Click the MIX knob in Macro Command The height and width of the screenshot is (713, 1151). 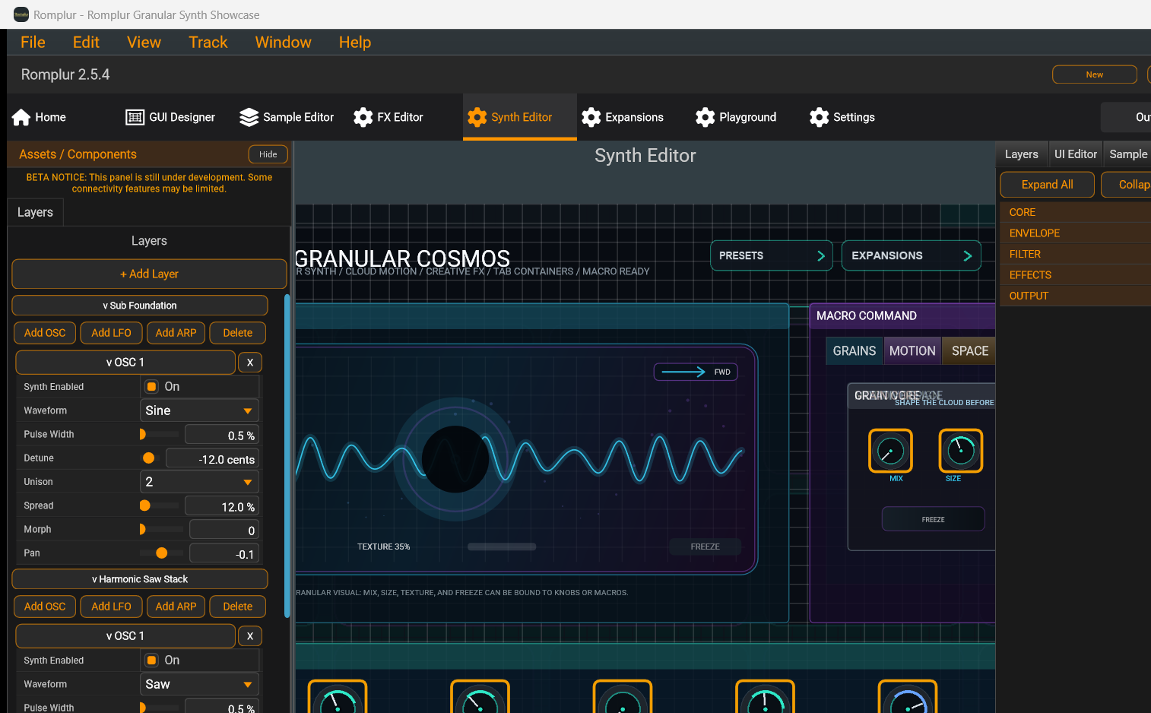[891, 451]
